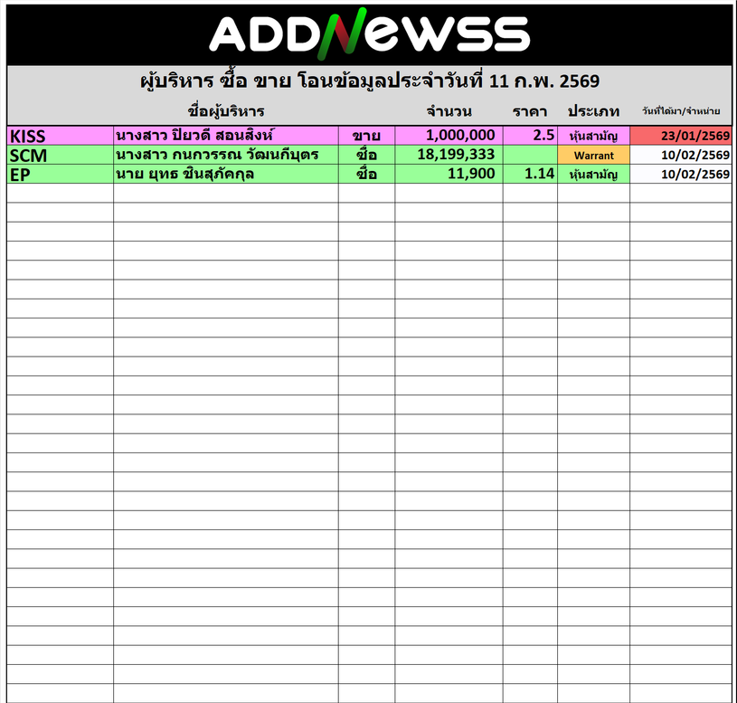Click the report title dated 11 ก.พ. 2569
Screen dimensions: 737x703
369,81
